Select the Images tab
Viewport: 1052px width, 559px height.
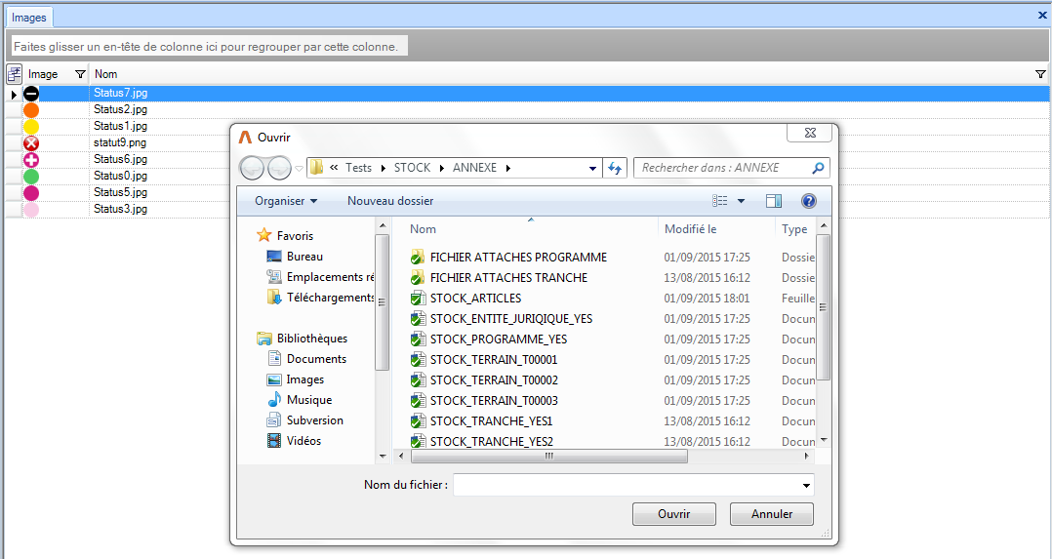[28, 18]
